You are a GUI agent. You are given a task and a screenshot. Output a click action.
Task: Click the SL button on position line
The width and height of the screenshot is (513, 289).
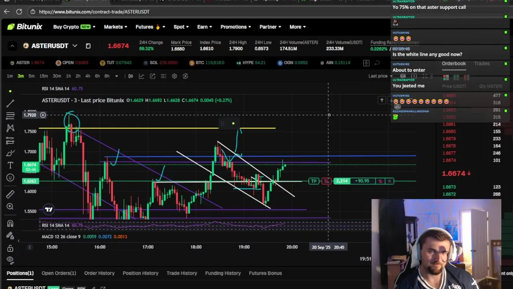click(326, 181)
